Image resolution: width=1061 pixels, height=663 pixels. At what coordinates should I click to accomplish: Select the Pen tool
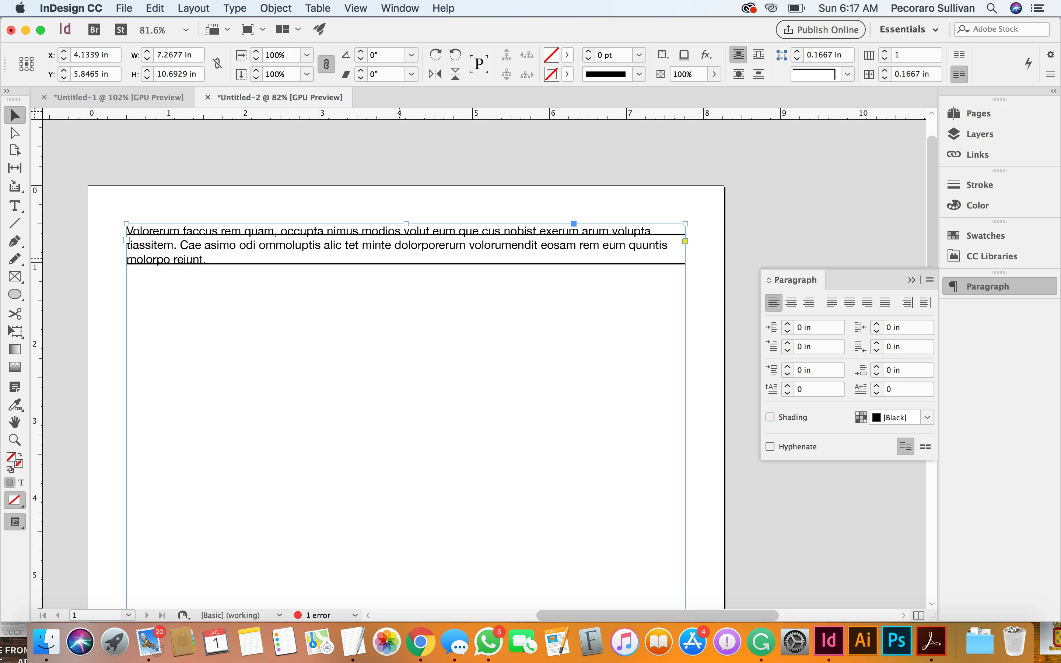coord(14,241)
